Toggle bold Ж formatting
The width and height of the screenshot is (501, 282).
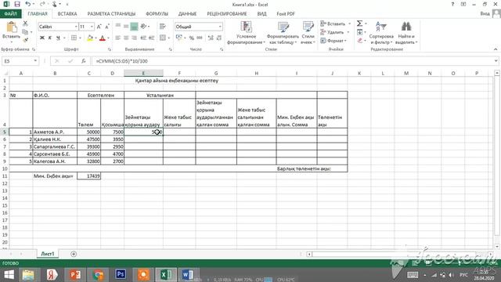[x=41, y=38]
